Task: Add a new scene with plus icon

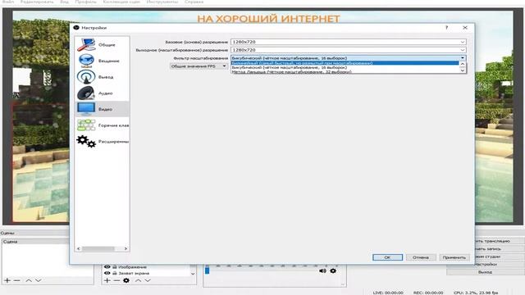Action: (x=7, y=280)
